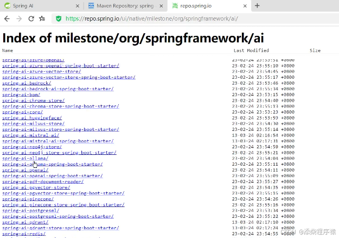Select the repo.spring.io tab

tap(209, 6)
